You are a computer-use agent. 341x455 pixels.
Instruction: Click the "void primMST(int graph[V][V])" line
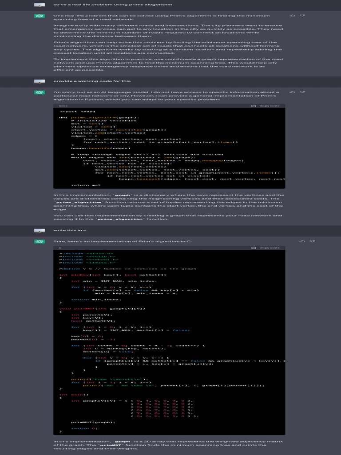(102, 309)
